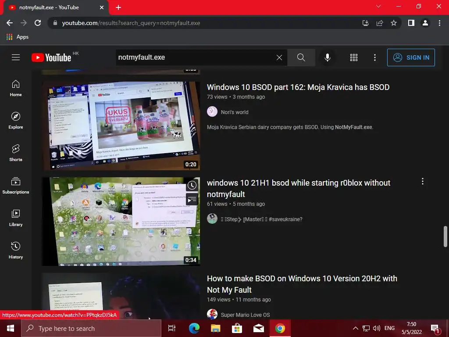Open the volume speaker tray icon
Image resolution: width=449 pixels, height=337 pixels.
[377, 328]
